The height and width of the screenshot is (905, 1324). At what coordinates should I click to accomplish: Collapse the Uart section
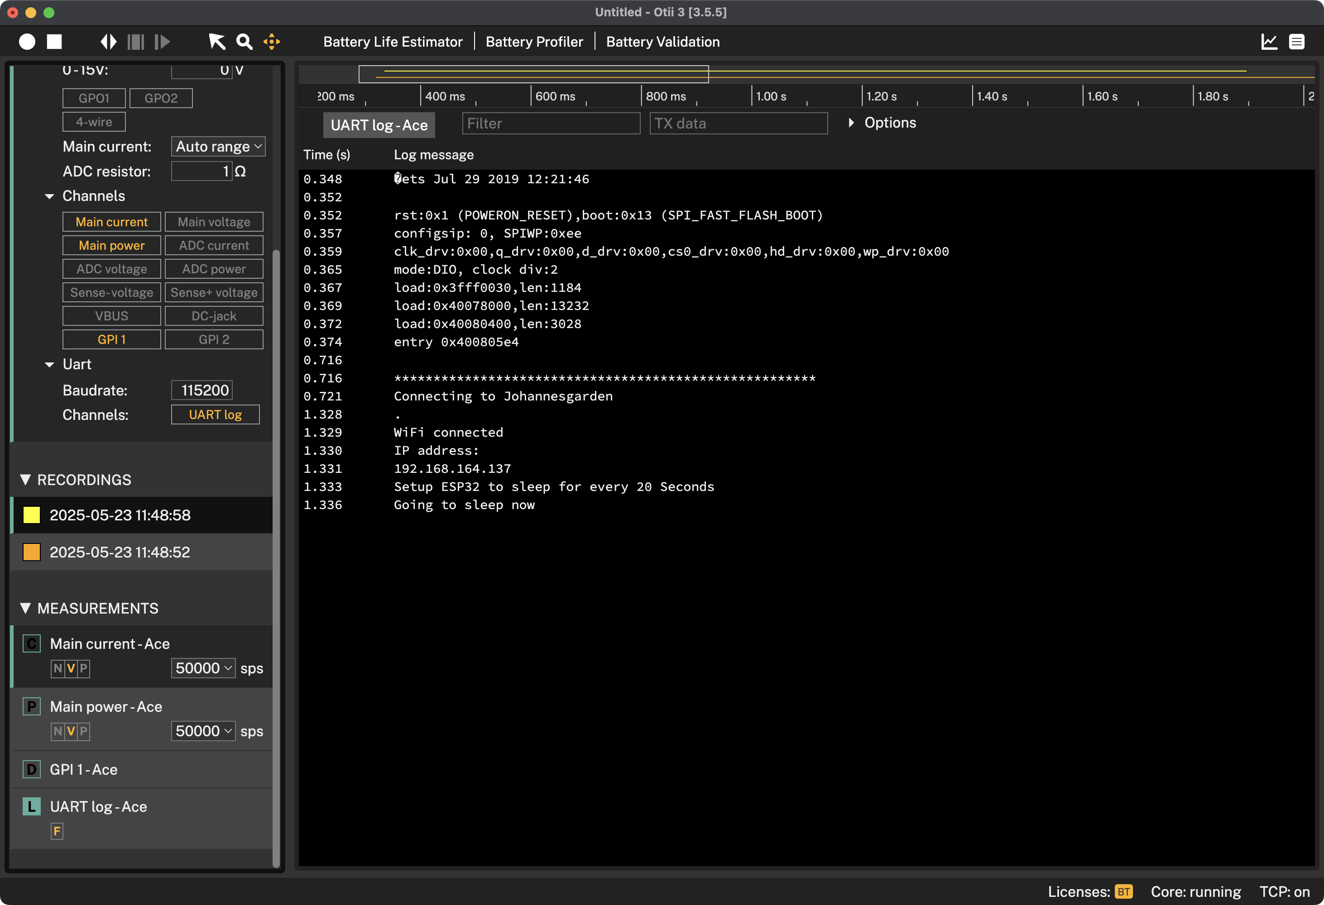pyautogui.click(x=49, y=365)
